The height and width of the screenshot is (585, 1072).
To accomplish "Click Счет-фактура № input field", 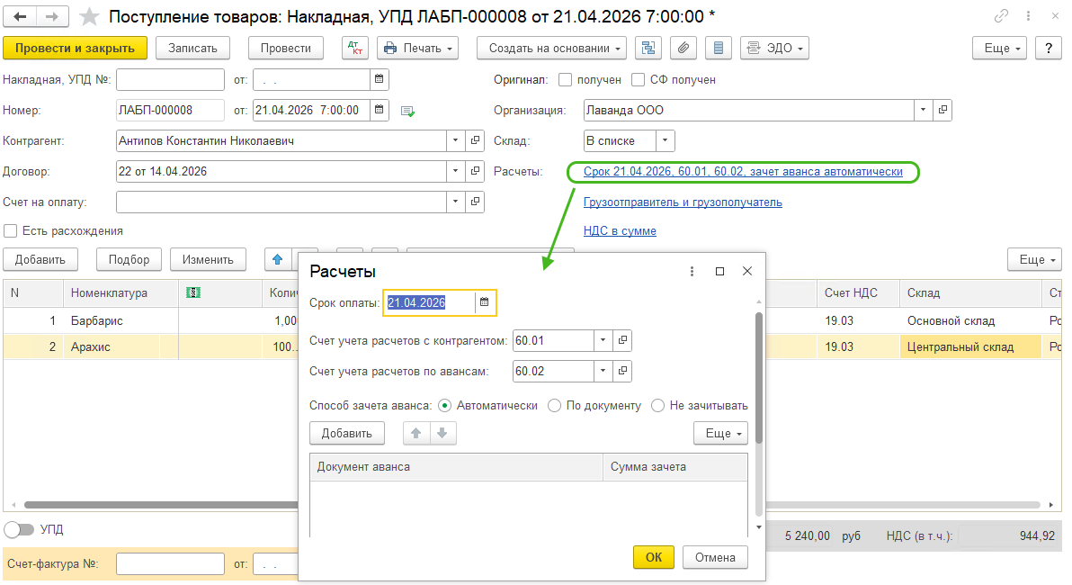I will (x=170, y=563).
